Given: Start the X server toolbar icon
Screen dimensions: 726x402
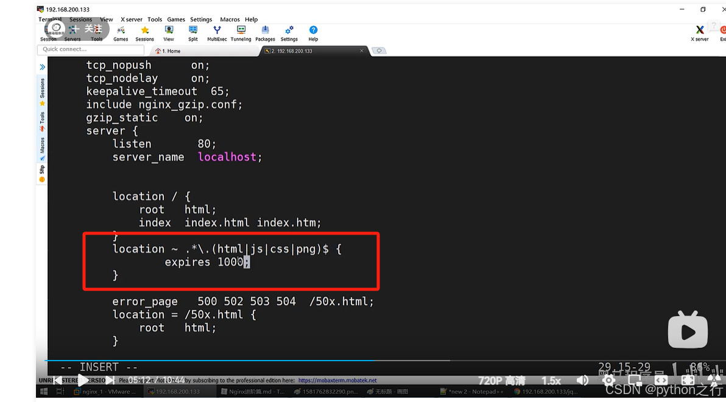Looking at the screenshot, I should (700, 33).
